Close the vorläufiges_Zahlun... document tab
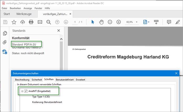 (70, 14)
